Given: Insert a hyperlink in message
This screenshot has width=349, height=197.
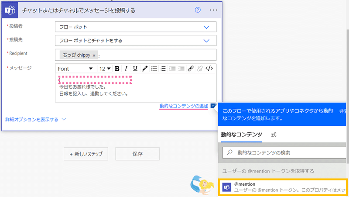Looking at the screenshot, I should pos(191,69).
